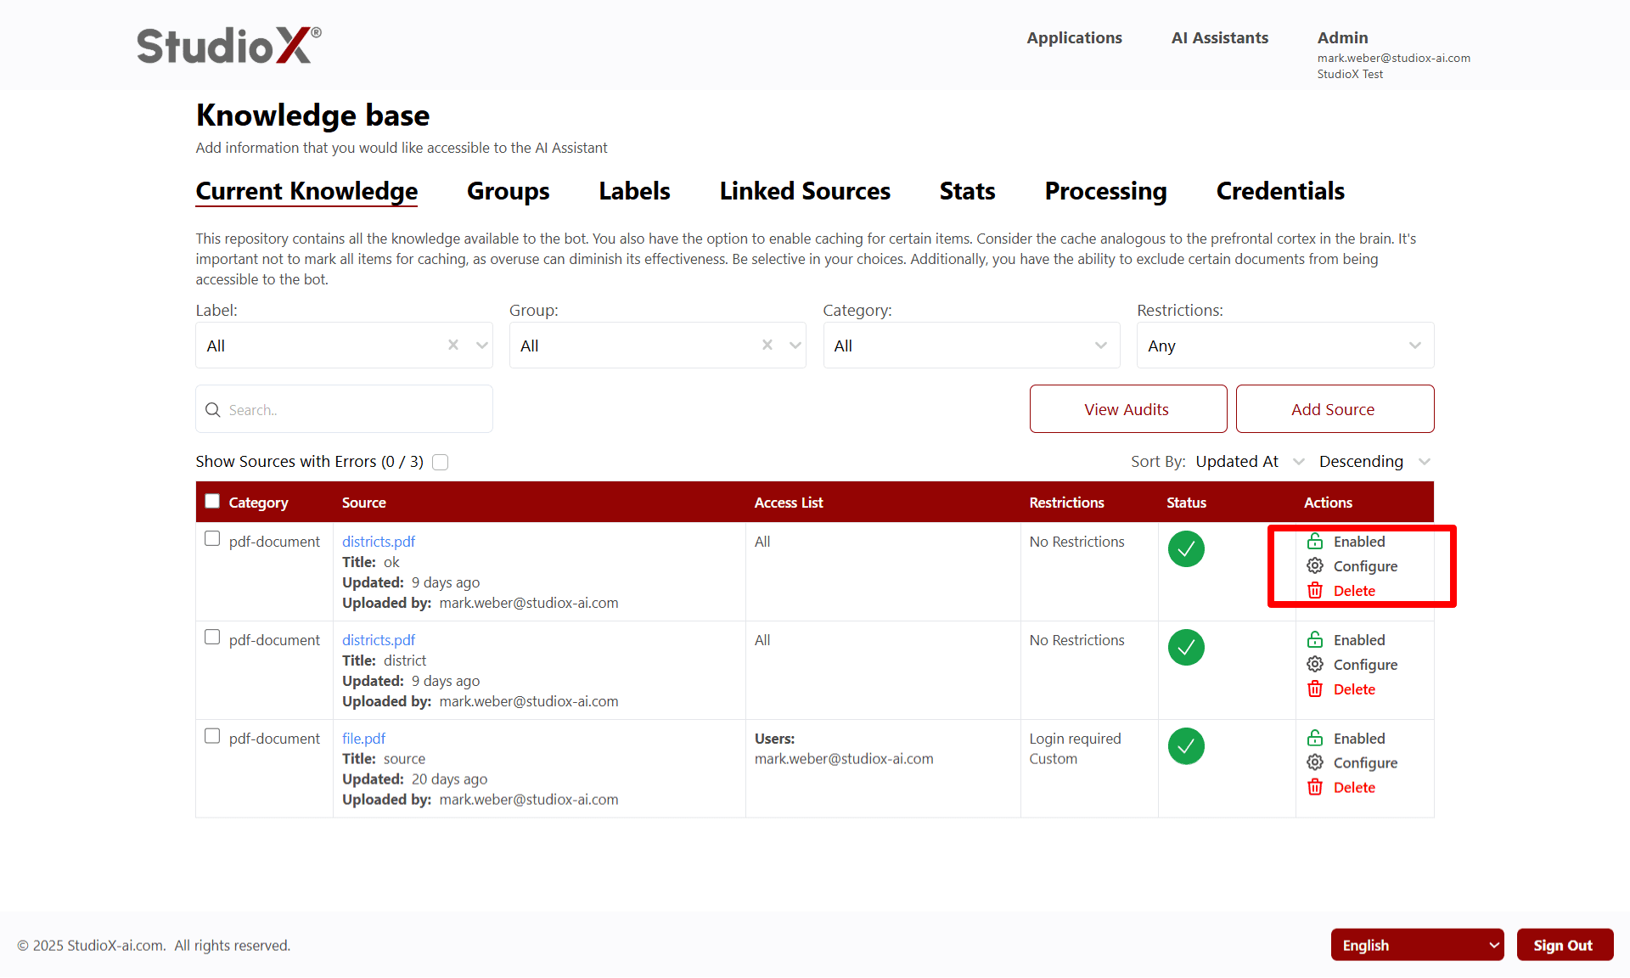1630x978 pixels.
Task: Click the search magnifier icon in search bar
Action: coord(213,409)
